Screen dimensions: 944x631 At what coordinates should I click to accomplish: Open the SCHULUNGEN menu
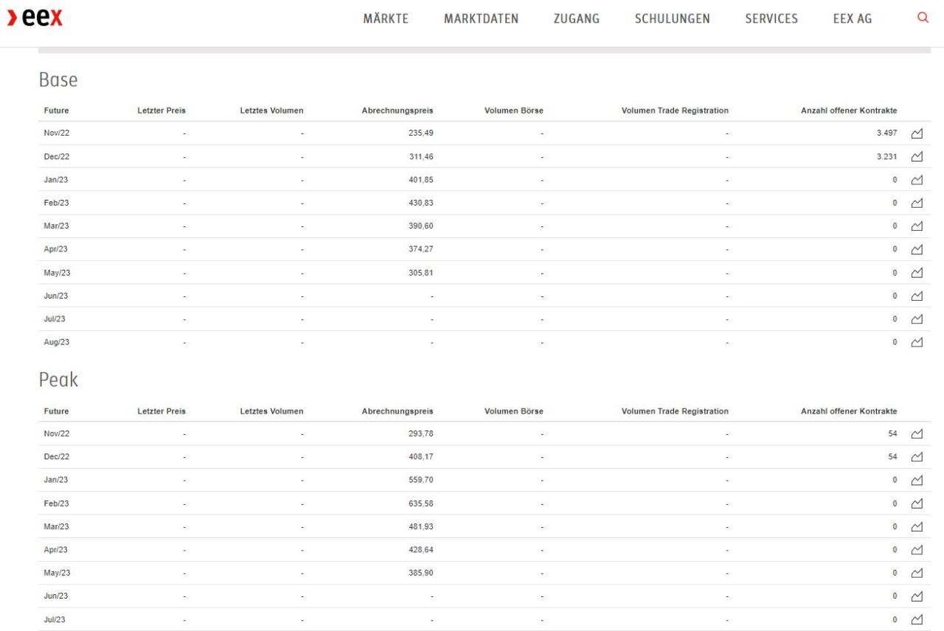coord(672,19)
